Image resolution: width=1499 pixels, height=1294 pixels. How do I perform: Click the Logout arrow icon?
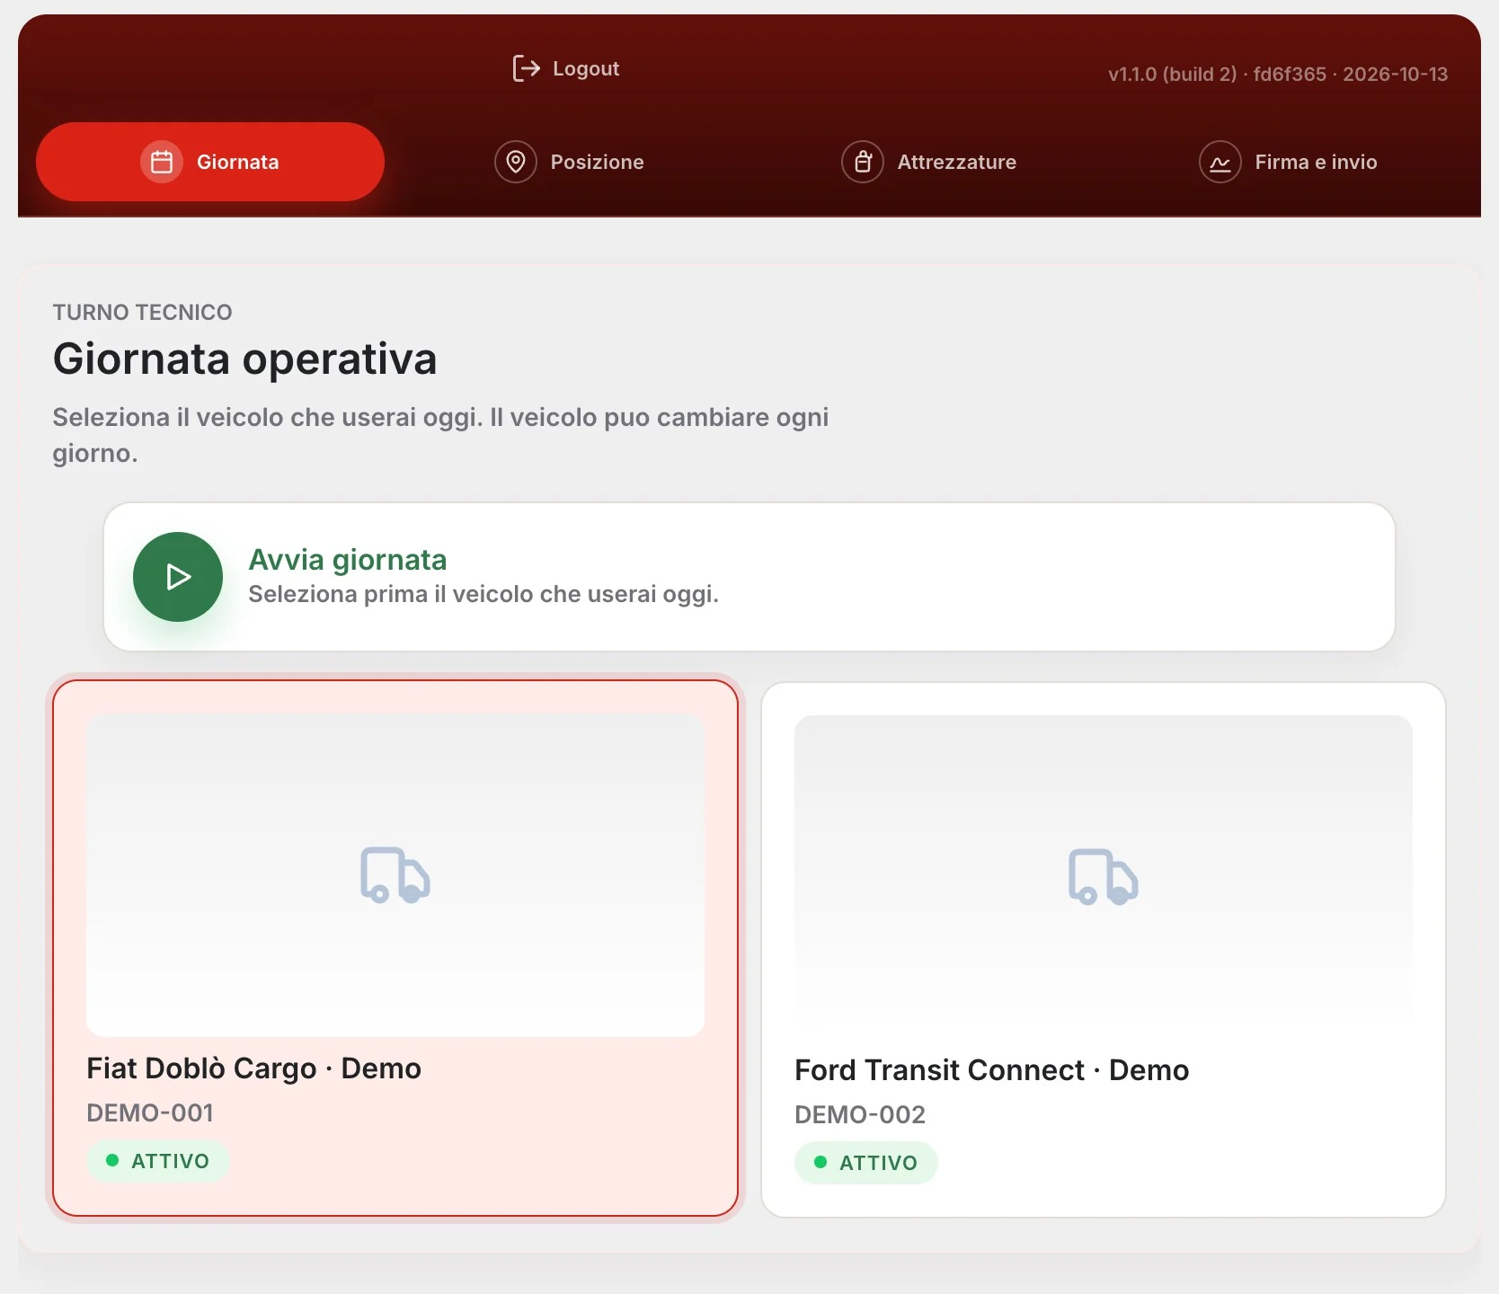click(x=526, y=68)
